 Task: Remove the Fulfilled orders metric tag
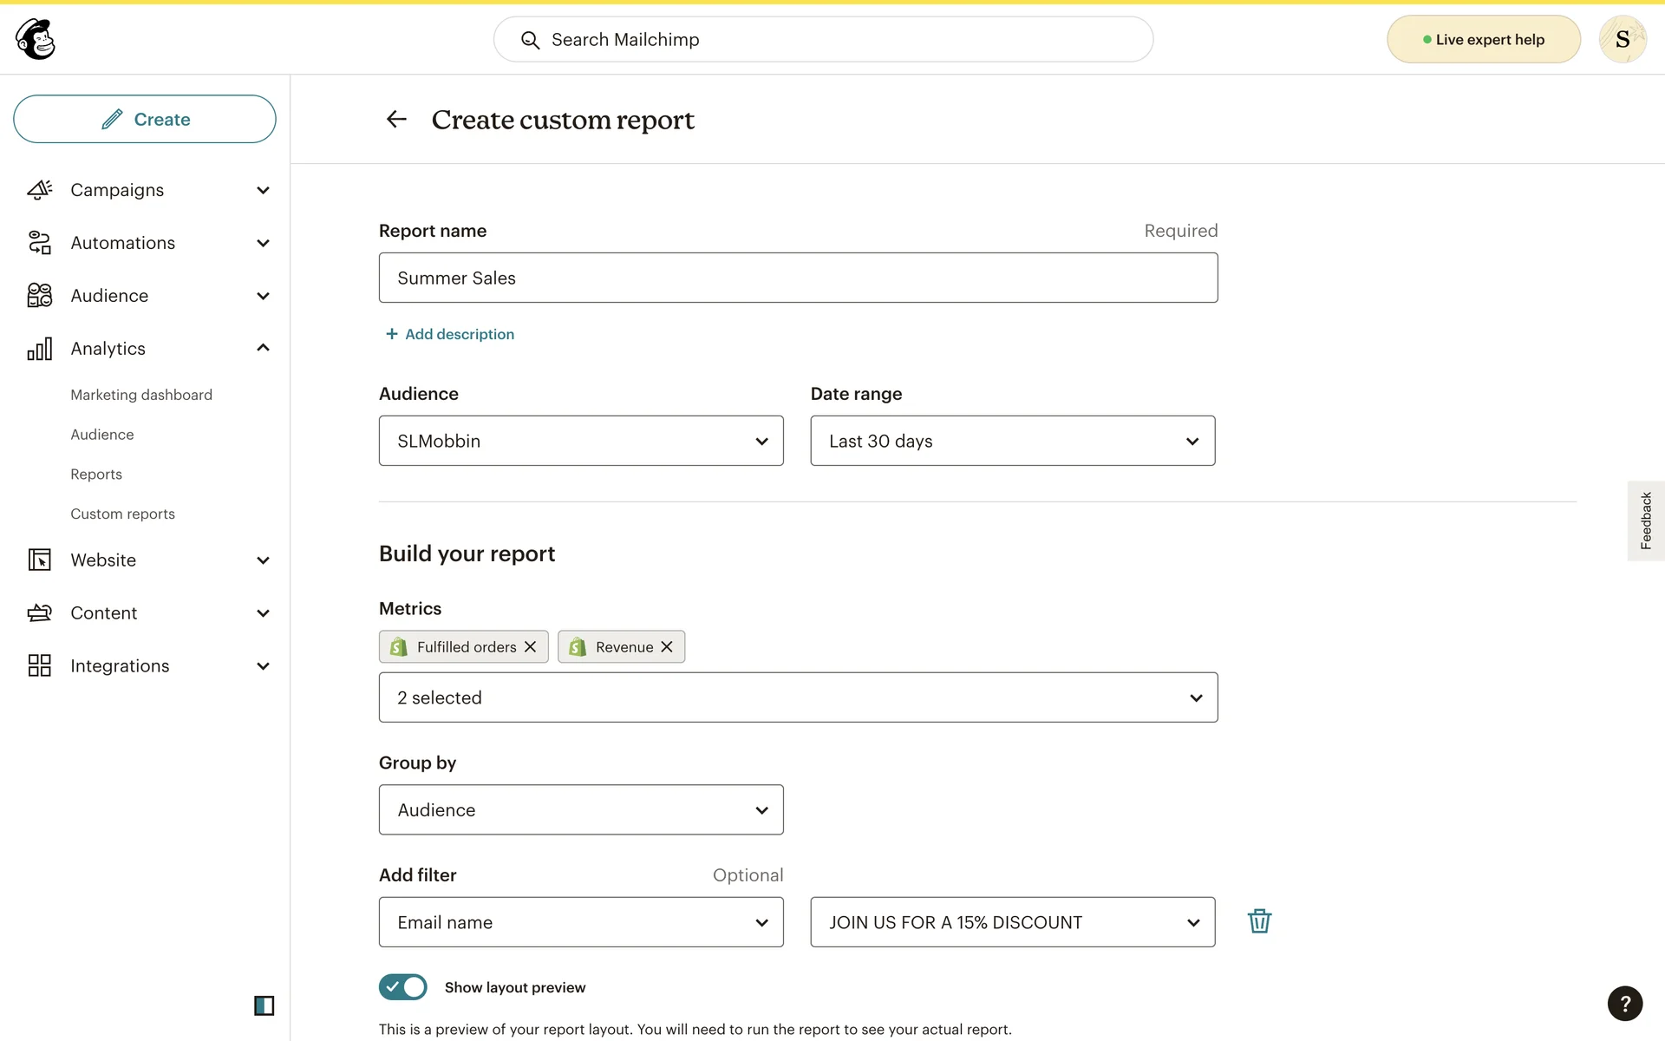pyautogui.click(x=531, y=647)
